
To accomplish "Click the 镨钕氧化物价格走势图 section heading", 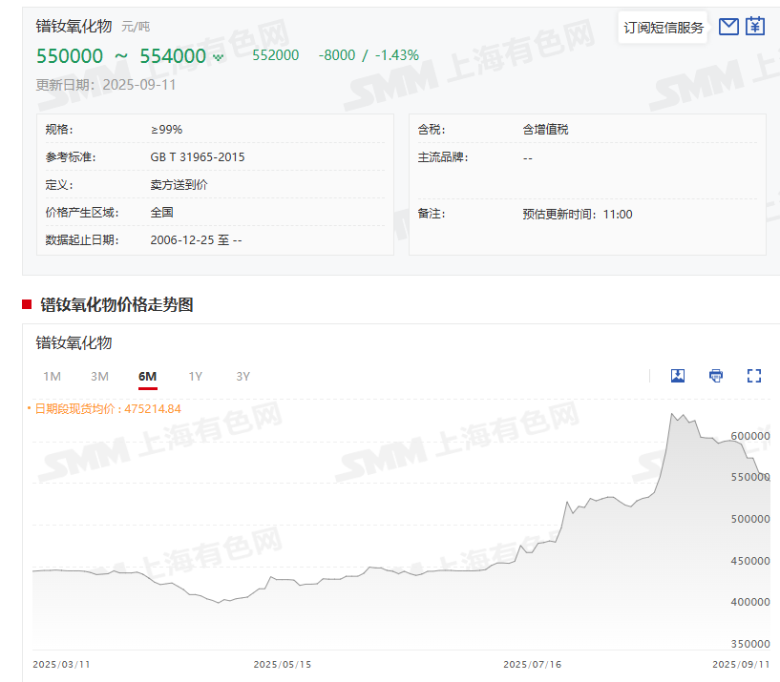I will (116, 305).
